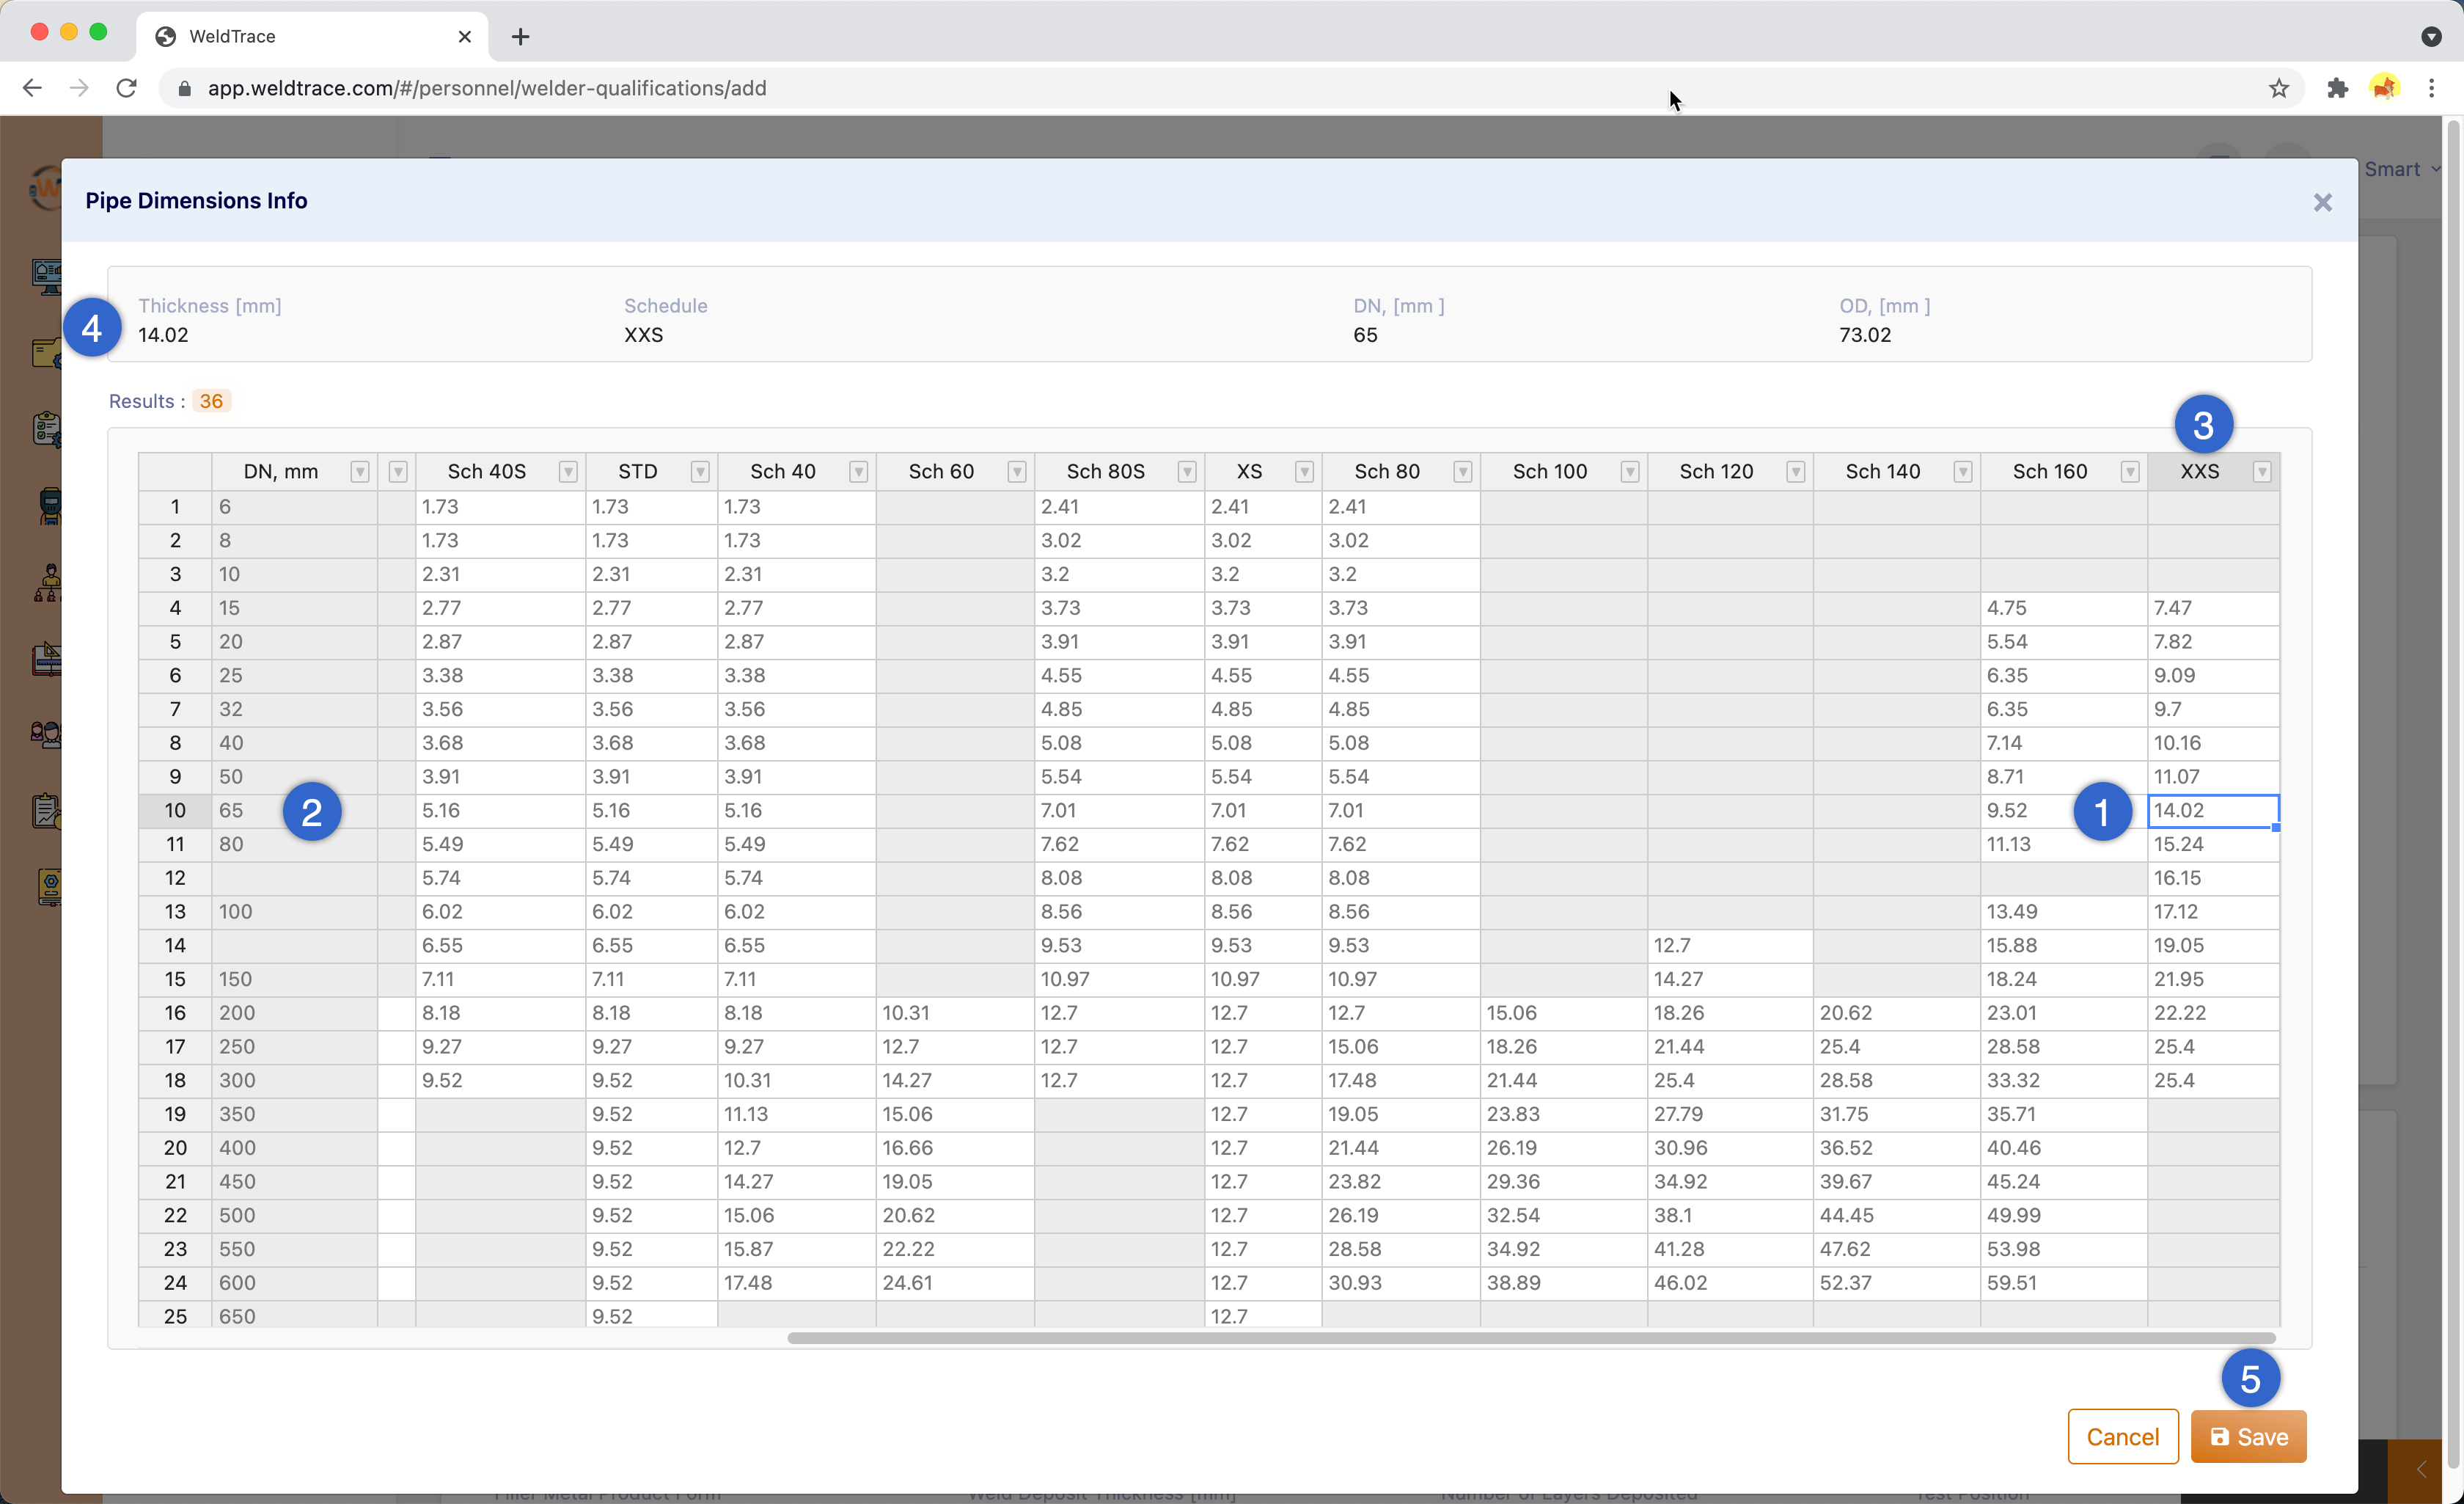Open the tab search dropdown arrow
Image resolution: width=2464 pixels, height=1504 pixels.
coord(2432,37)
